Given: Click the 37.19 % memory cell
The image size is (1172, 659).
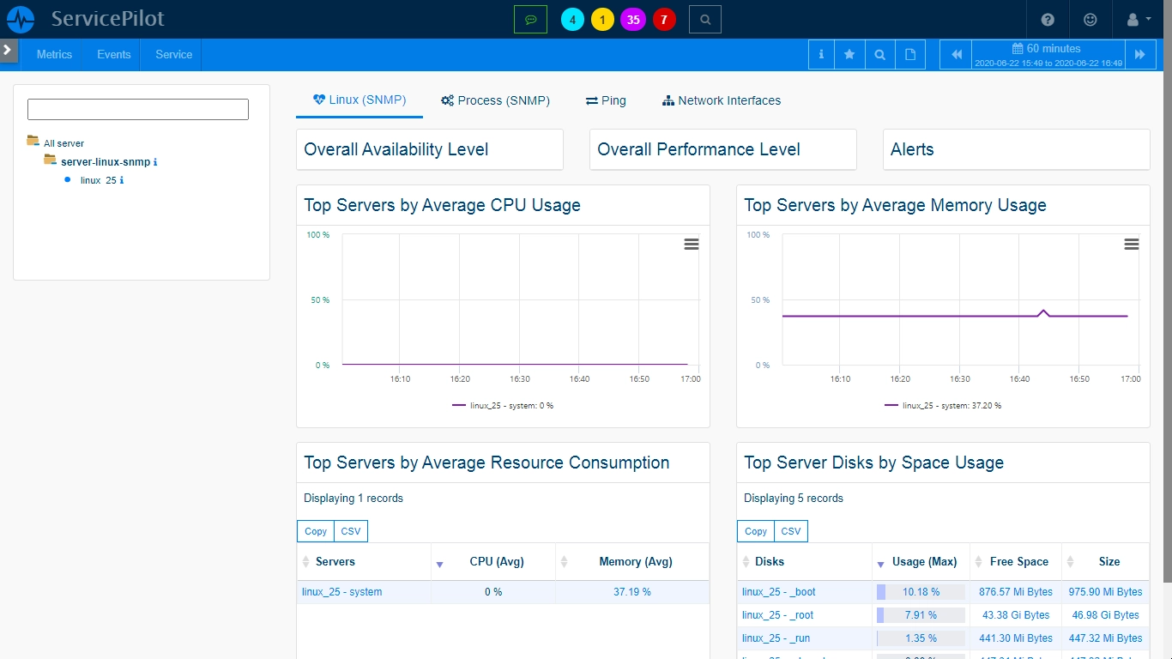Looking at the screenshot, I should [632, 592].
